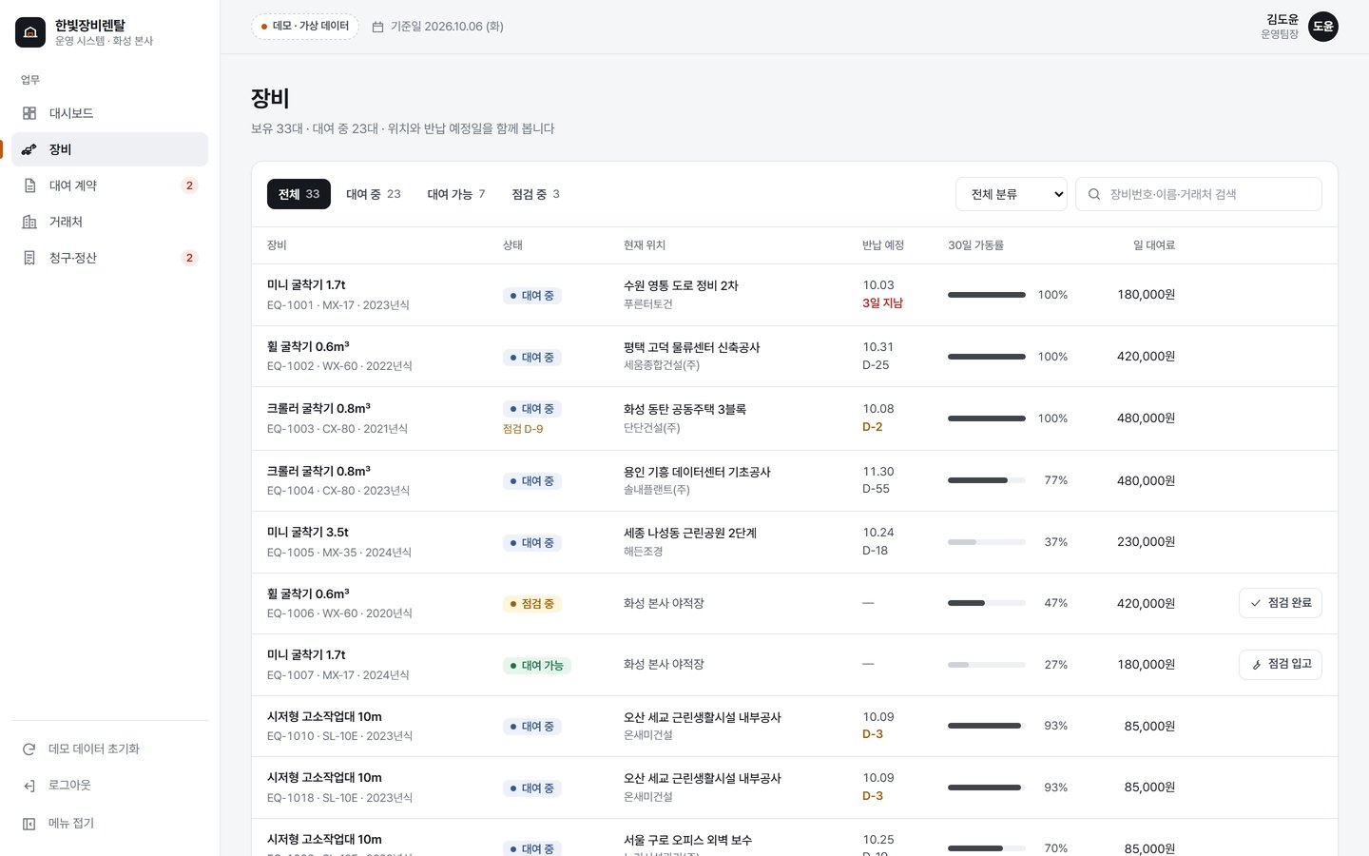Click 용인 기흥 데이터센터 기초공사 location
This screenshot has width=1369, height=856.
pyautogui.click(x=697, y=472)
